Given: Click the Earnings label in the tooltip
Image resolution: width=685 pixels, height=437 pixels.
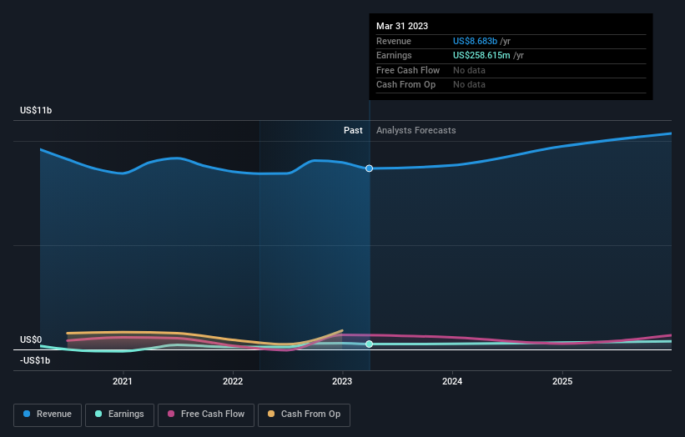Looking at the screenshot, I should pyautogui.click(x=394, y=55).
